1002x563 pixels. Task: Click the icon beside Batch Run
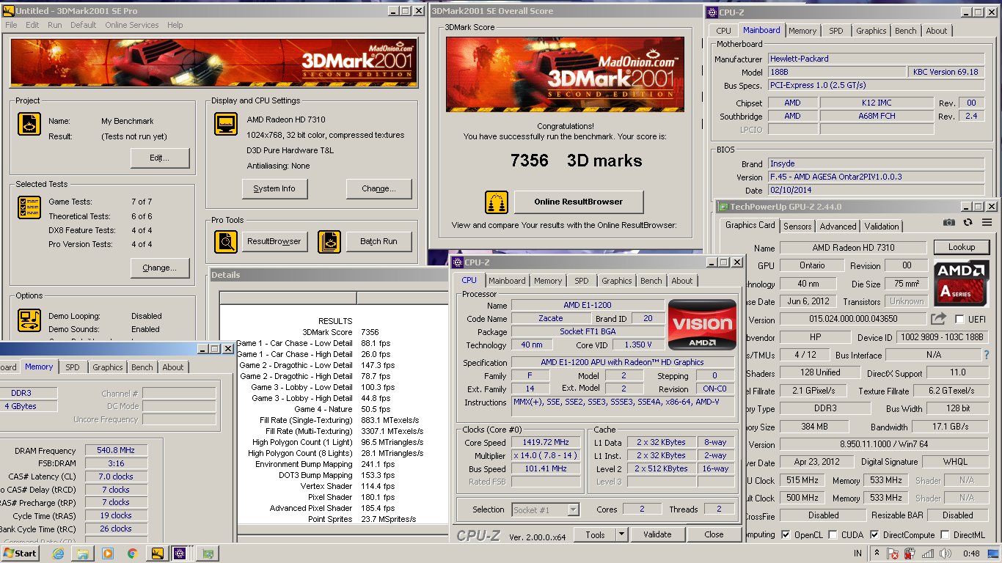(329, 241)
